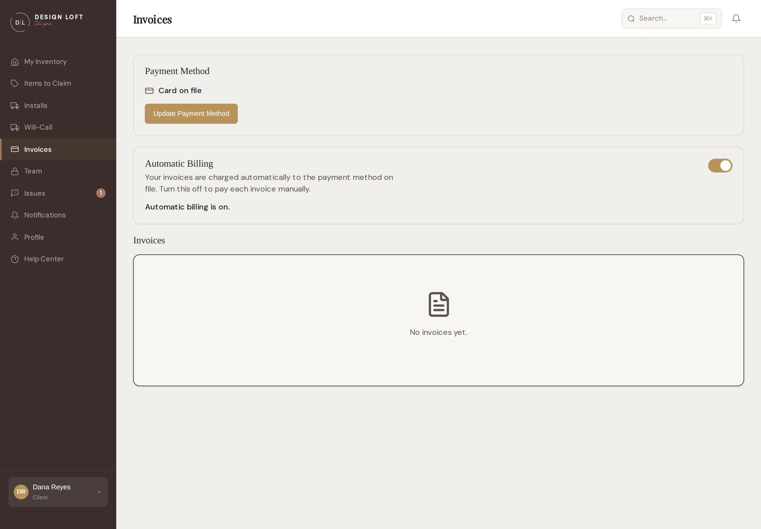Viewport: 761px width, 529px height.
Task: Expand the Dana Reyes account chevron
Action: [99, 492]
